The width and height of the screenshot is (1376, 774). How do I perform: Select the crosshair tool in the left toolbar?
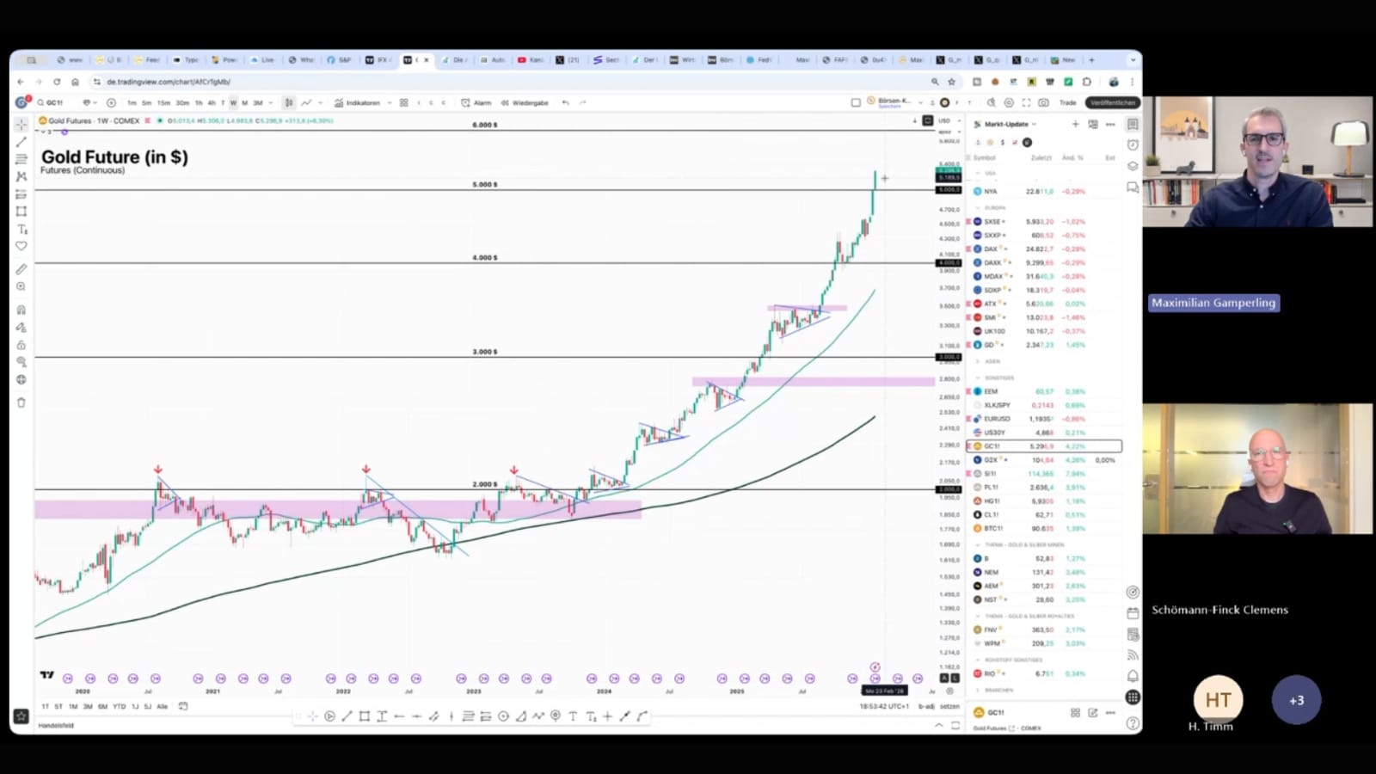[x=21, y=124]
